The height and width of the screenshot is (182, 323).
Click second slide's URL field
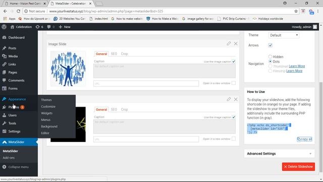[x=146, y=139]
